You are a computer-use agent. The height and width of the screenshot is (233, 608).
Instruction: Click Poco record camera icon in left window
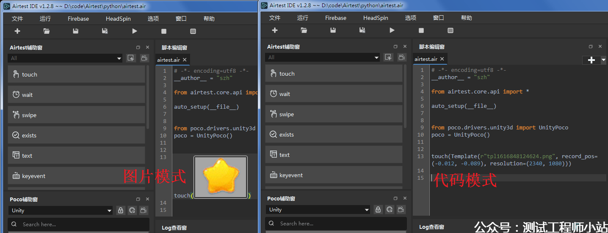click(x=144, y=210)
